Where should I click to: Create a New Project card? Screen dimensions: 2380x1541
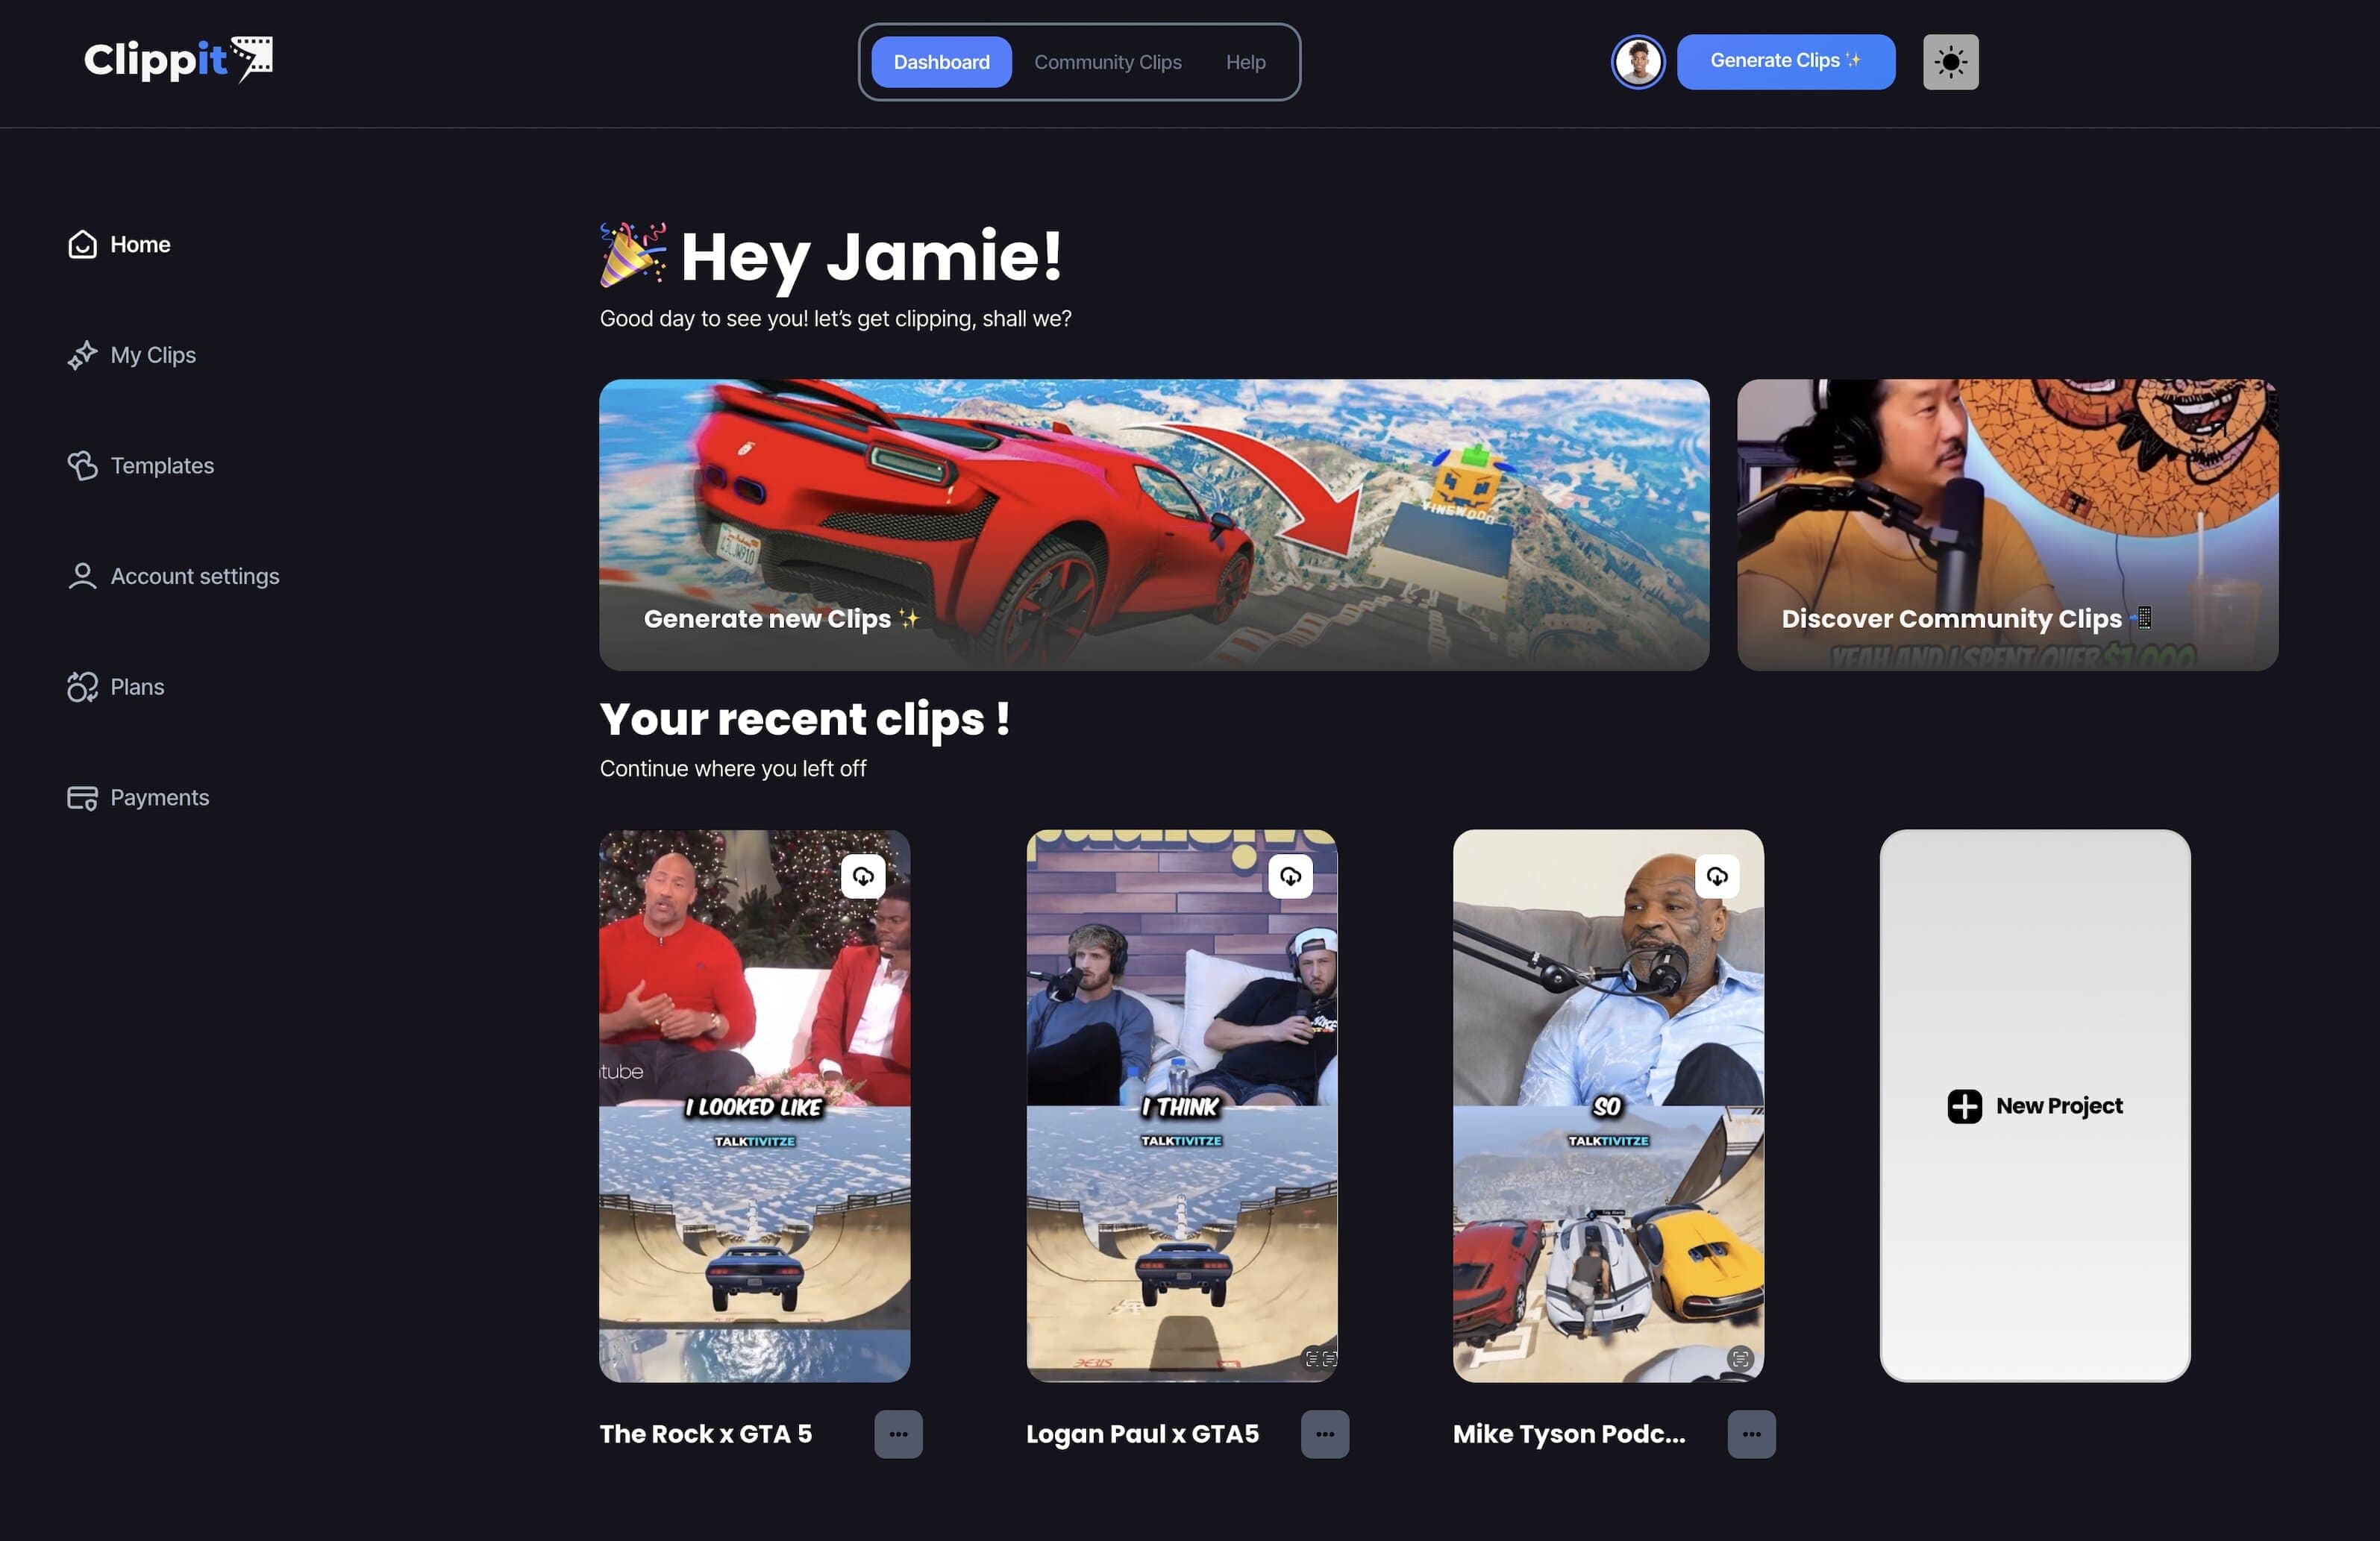(x=2034, y=1105)
